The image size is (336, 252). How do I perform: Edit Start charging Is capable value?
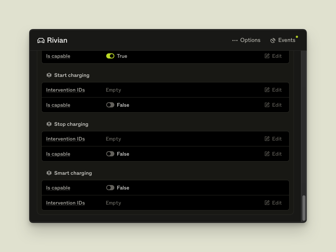pos(273,105)
